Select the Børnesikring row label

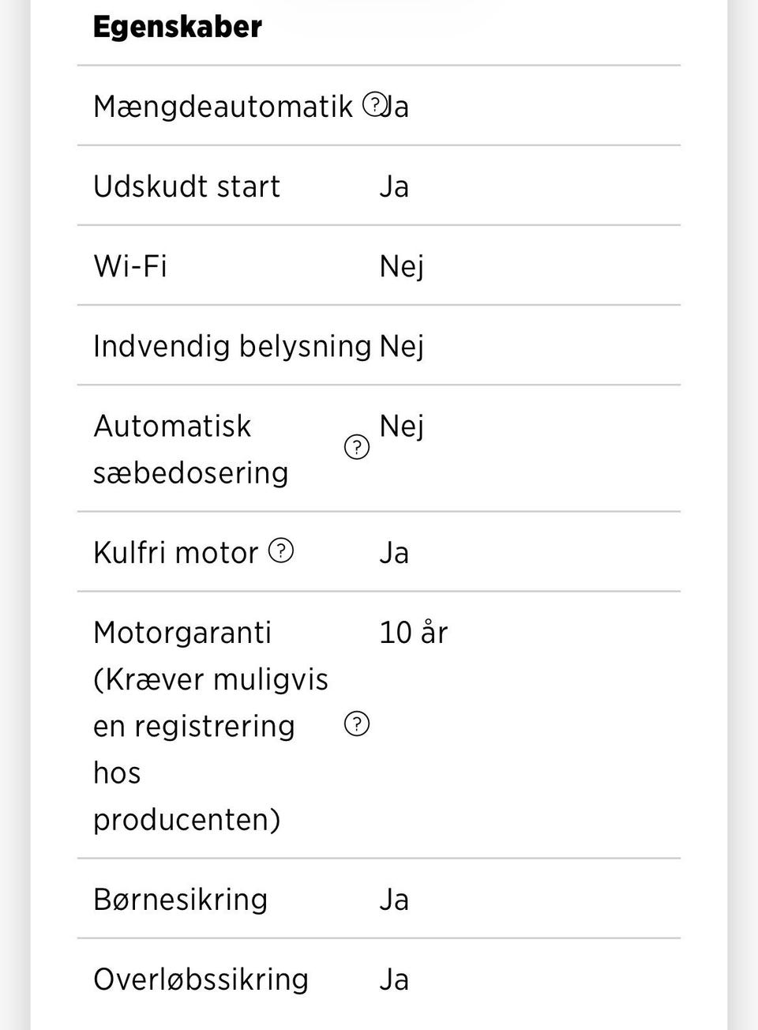[x=181, y=900]
